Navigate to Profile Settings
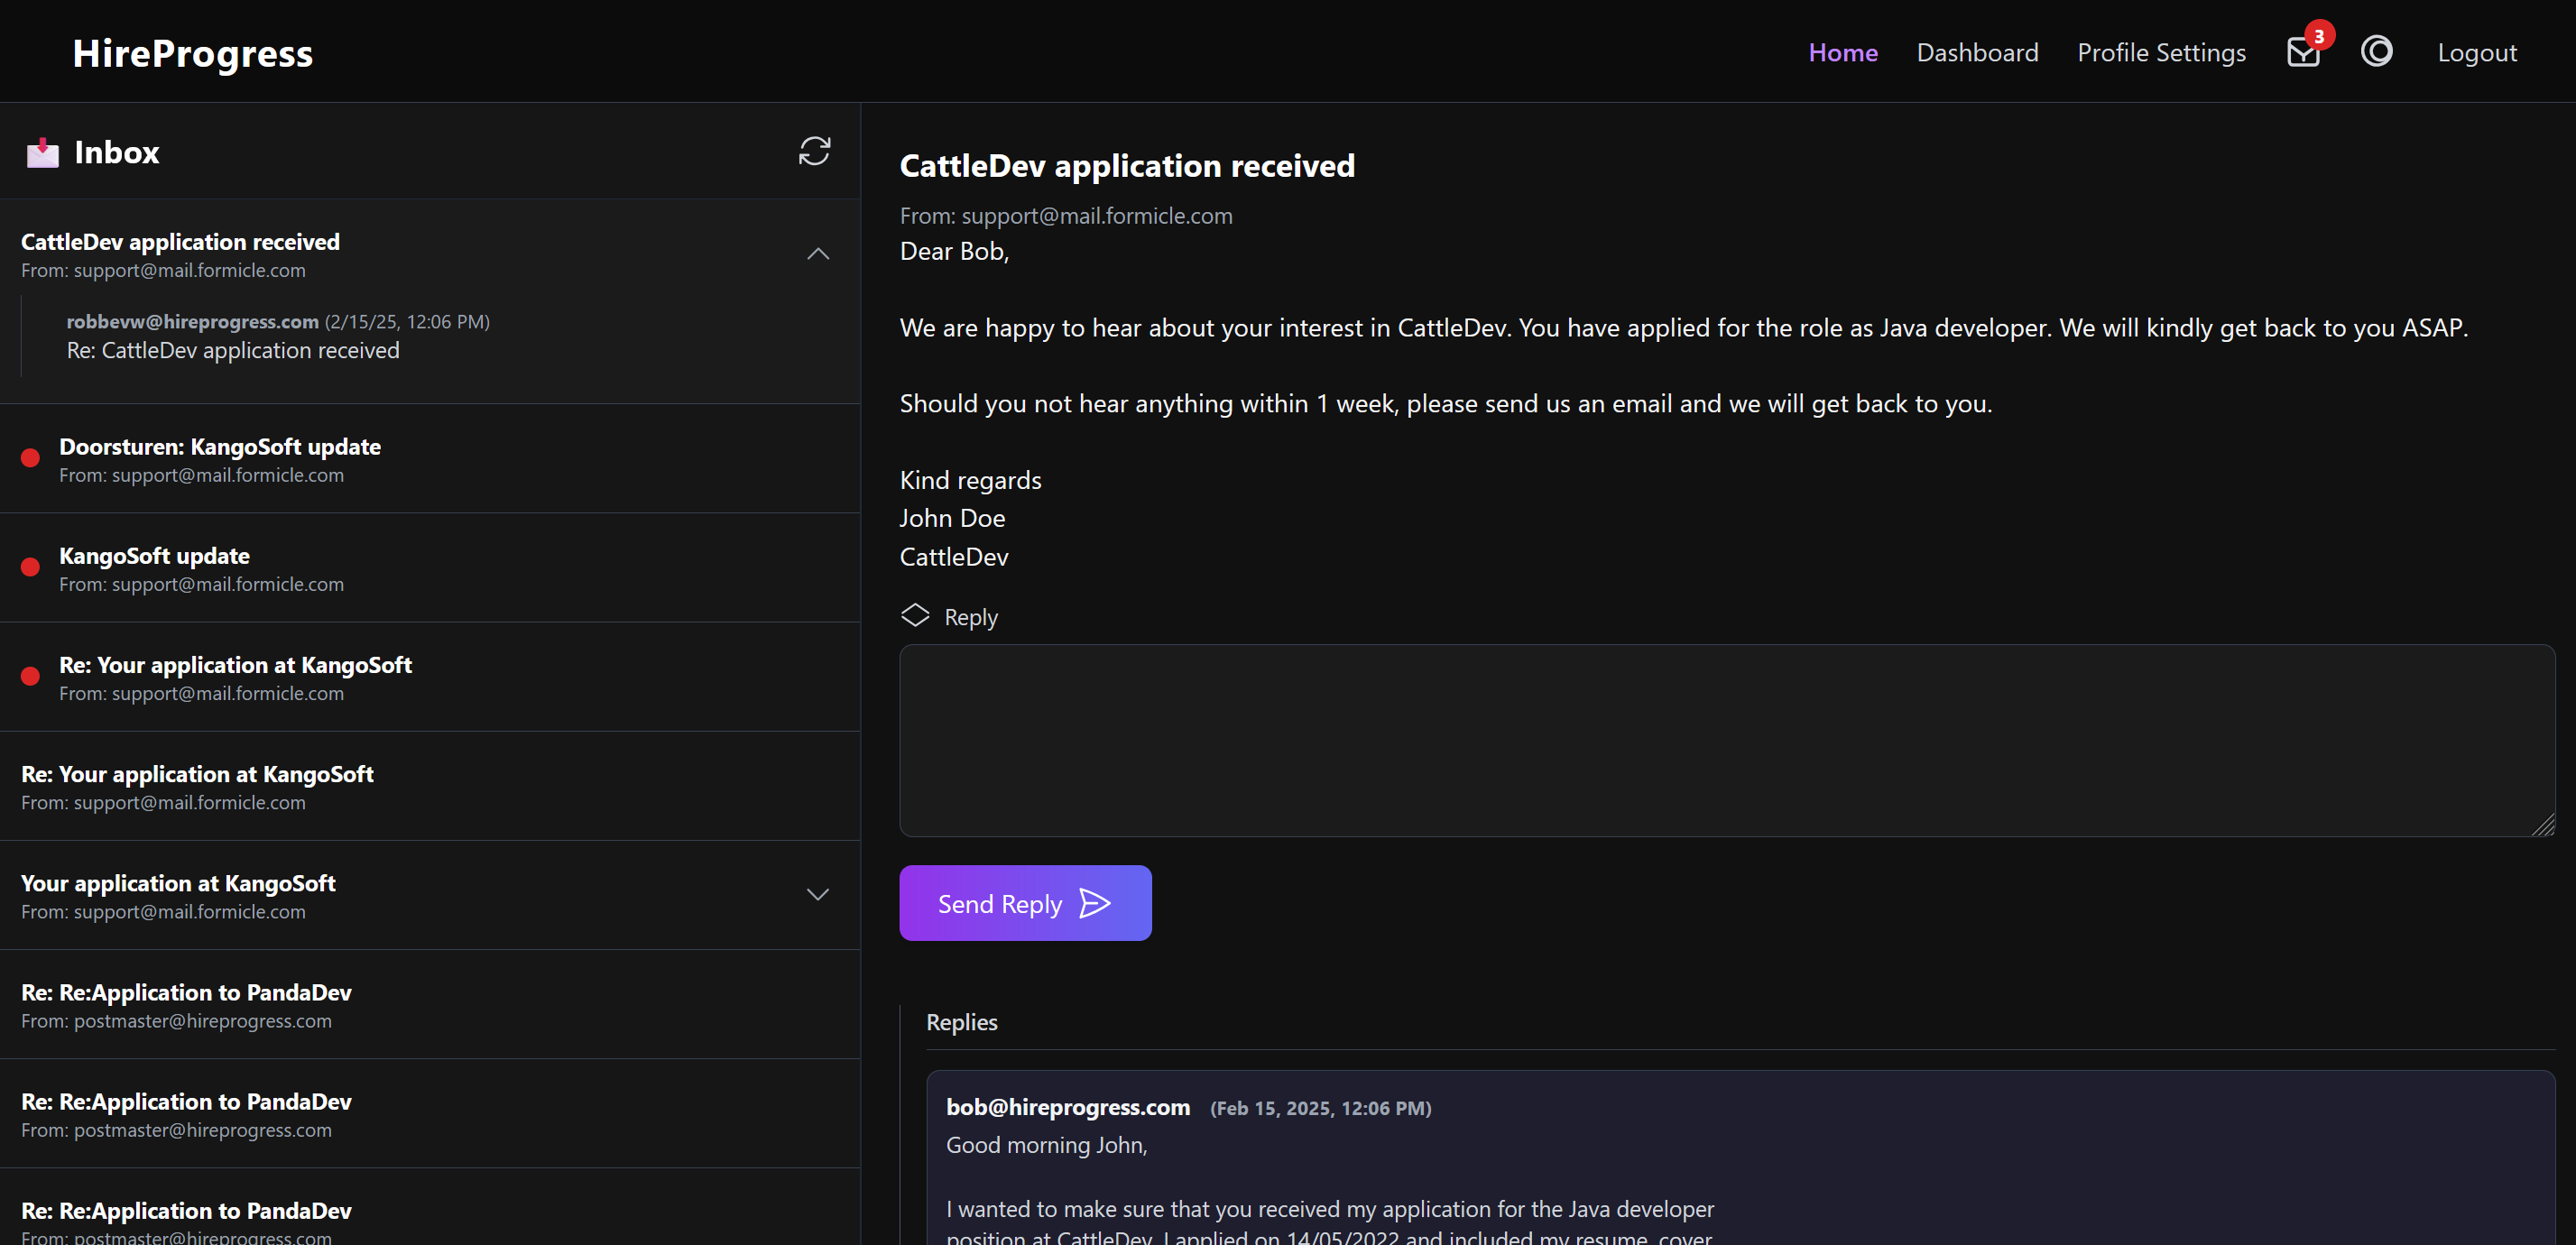This screenshot has height=1245, width=2576. [2160, 52]
